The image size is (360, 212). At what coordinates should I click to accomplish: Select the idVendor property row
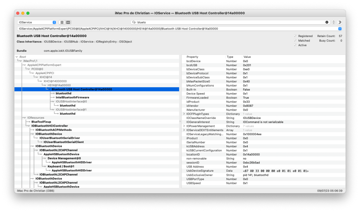point(264,106)
